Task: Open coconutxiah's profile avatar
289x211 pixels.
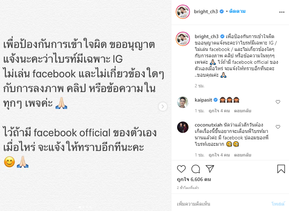Action: (183, 127)
